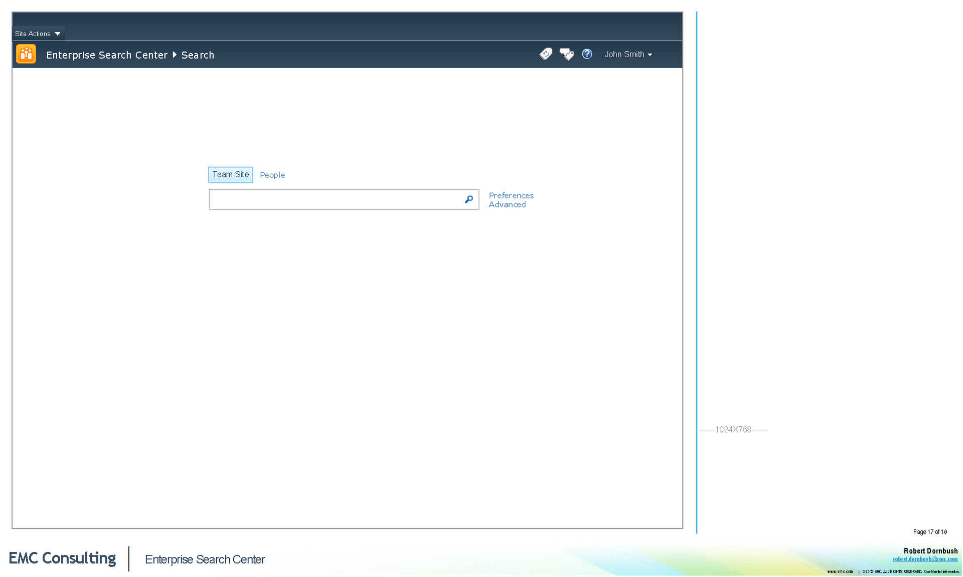Select the Team Site search tab
This screenshot has height=577, width=963.
tap(230, 174)
